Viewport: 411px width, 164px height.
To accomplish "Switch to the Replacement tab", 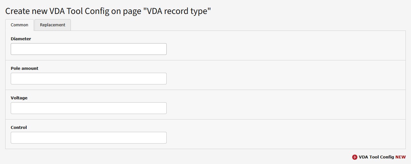I will [53, 25].
